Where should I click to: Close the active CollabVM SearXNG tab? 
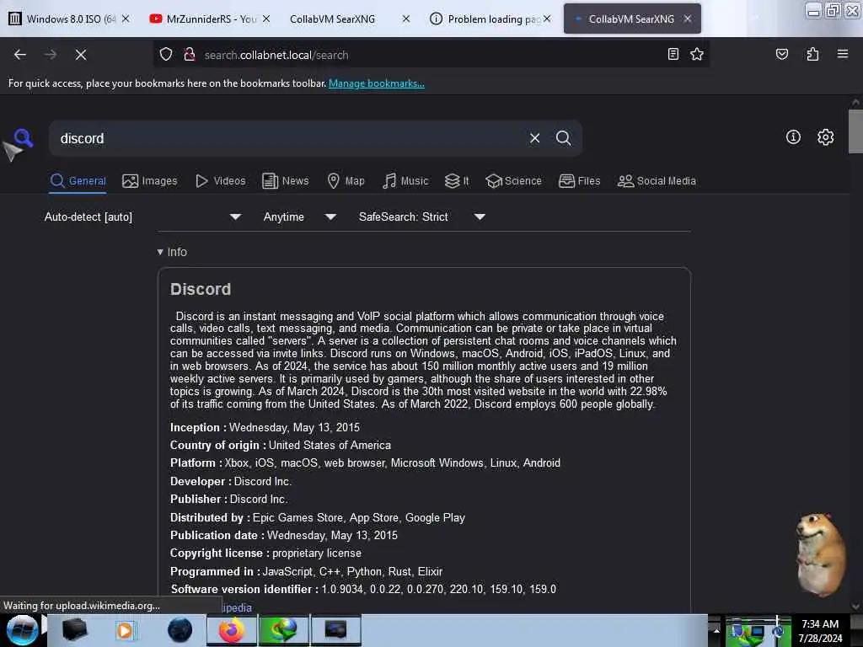point(688,19)
